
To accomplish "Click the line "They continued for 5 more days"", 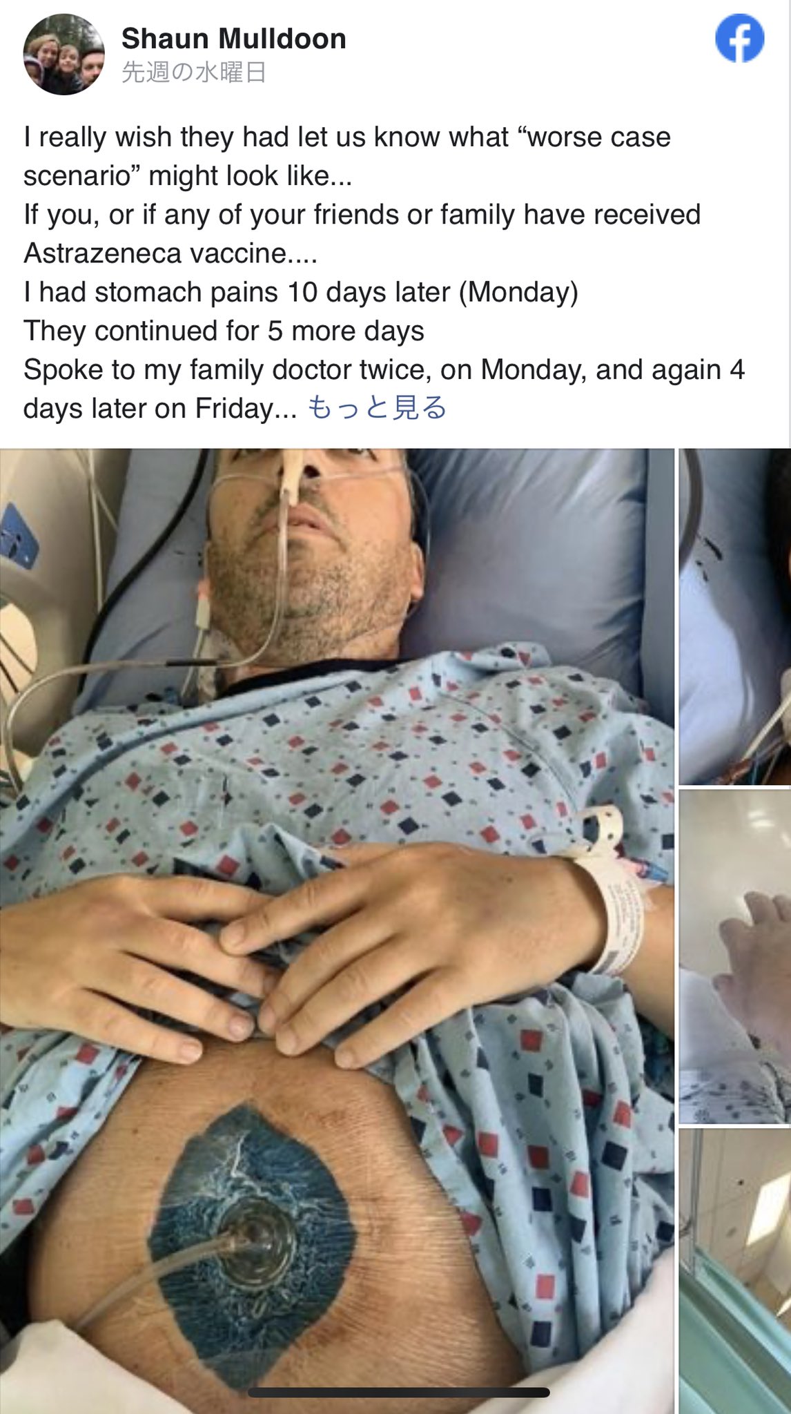I will coord(224,331).
